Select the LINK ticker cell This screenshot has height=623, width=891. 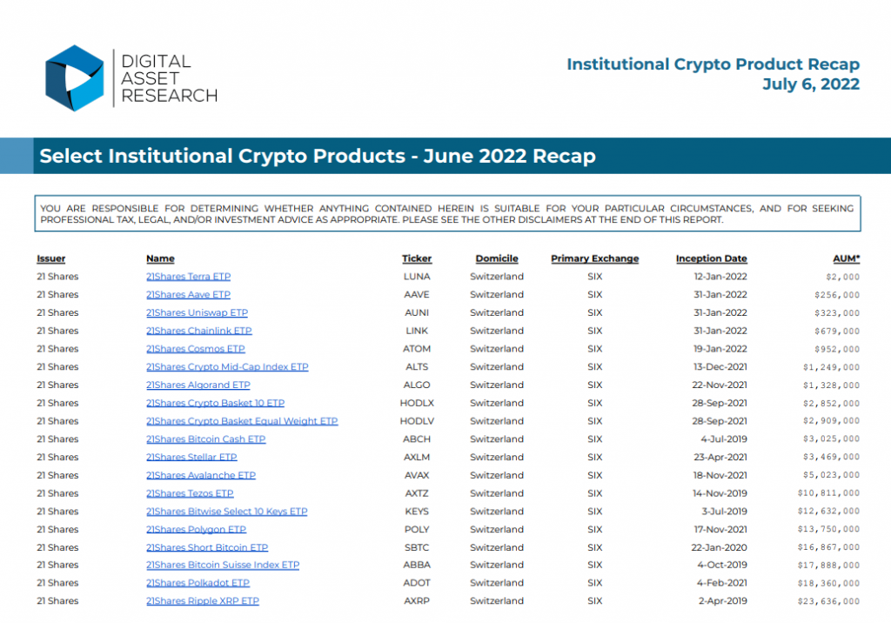pyautogui.click(x=417, y=331)
